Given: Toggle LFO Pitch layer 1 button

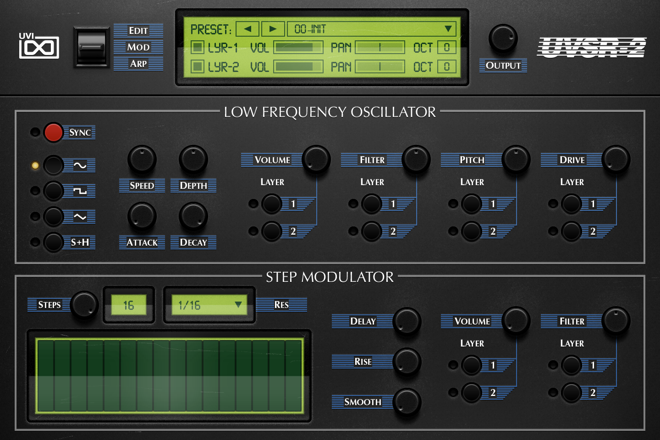Looking at the screenshot, I should point(471,204).
